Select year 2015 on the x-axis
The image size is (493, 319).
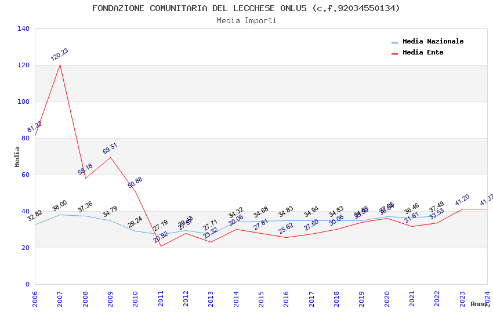261,299
